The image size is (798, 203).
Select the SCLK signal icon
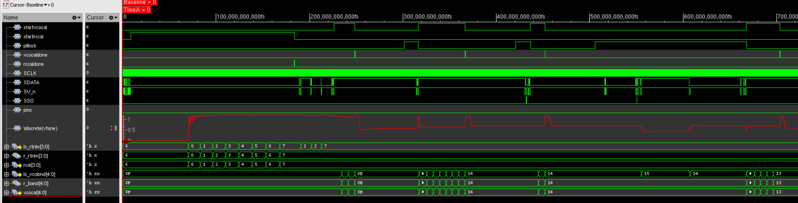(x=17, y=73)
